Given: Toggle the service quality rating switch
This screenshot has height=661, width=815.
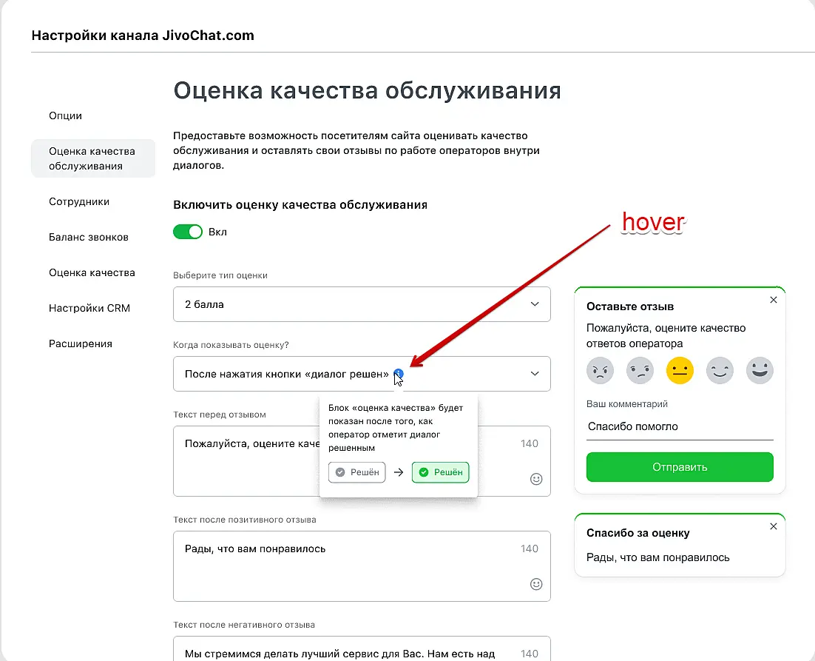Looking at the screenshot, I should tap(188, 232).
